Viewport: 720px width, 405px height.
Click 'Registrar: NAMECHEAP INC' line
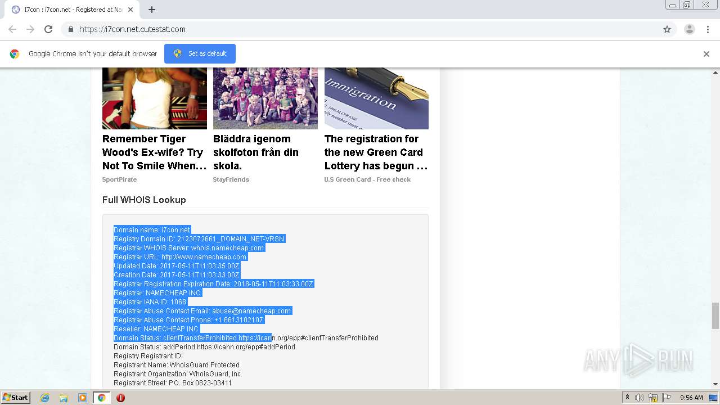[157, 292]
